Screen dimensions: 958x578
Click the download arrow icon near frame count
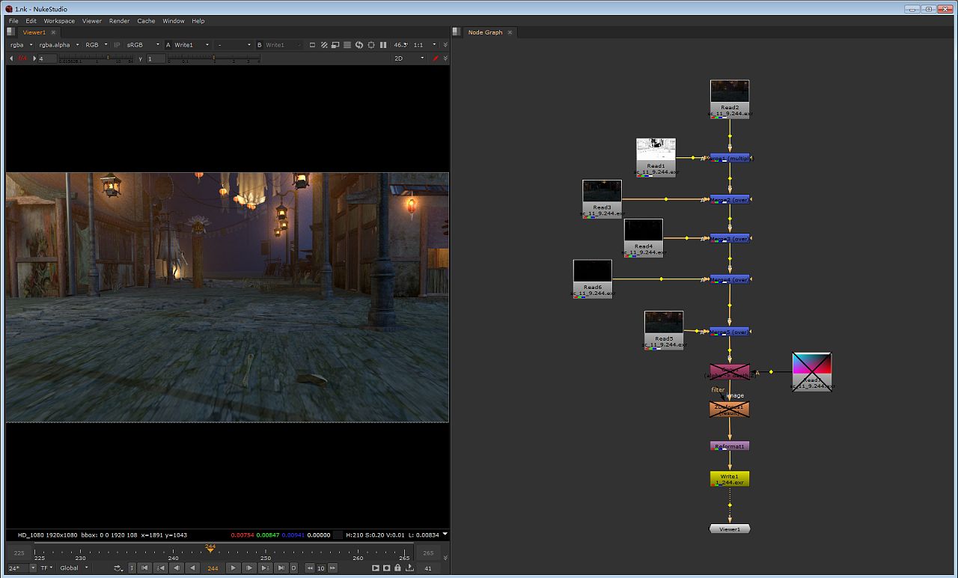pos(409,568)
